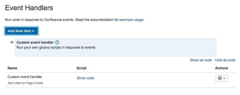The width and height of the screenshot is (240, 95).
Task: Click the Add Label on Page Create note
Action: tap(25, 83)
